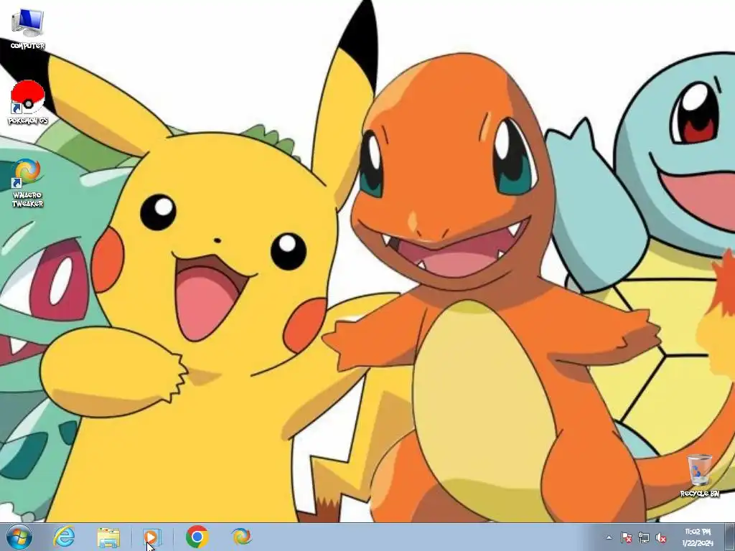
Task: Open the clock showing 11:02 PM
Action: [698, 537]
